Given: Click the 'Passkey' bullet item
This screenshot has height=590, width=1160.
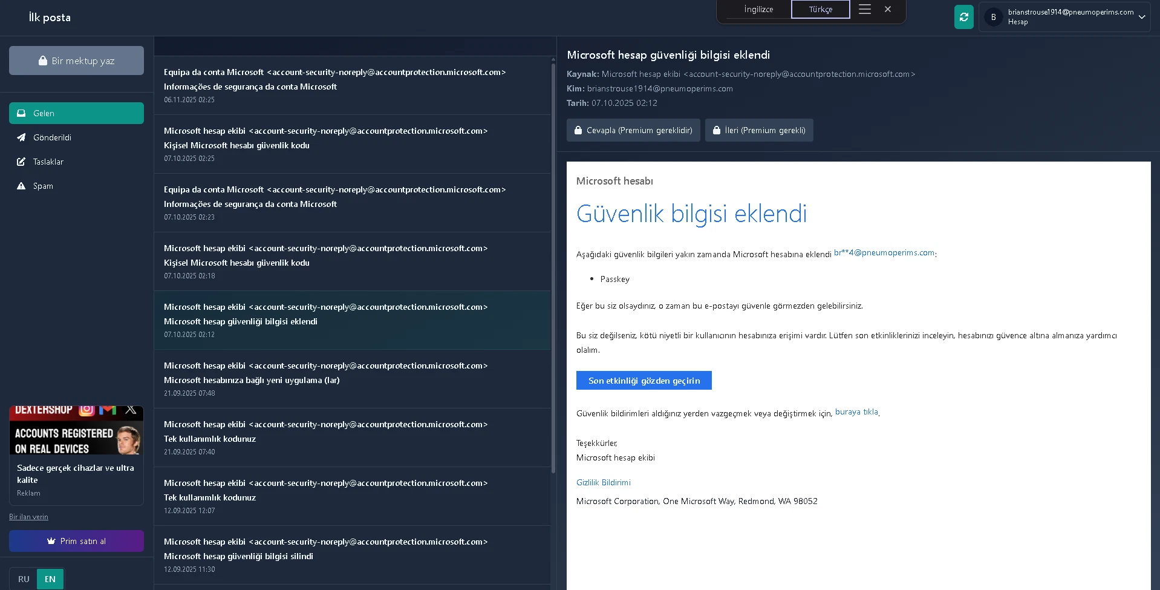Looking at the screenshot, I should coord(615,279).
